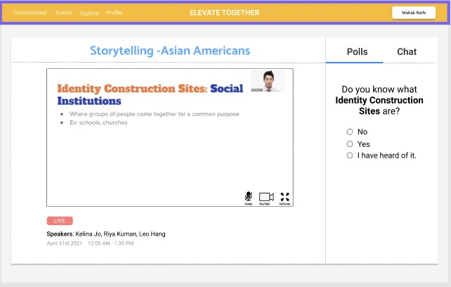Image resolution: width=451 pixels, height=287 pixels.
Task: Click the speaker webcam thumbnail
Action: point(268,81)
